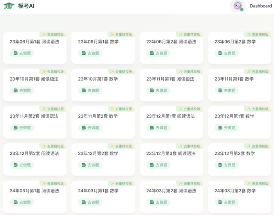
Task: Start 23年11月第1套 阅读语法 via 去做题
Action: (159, 90)
